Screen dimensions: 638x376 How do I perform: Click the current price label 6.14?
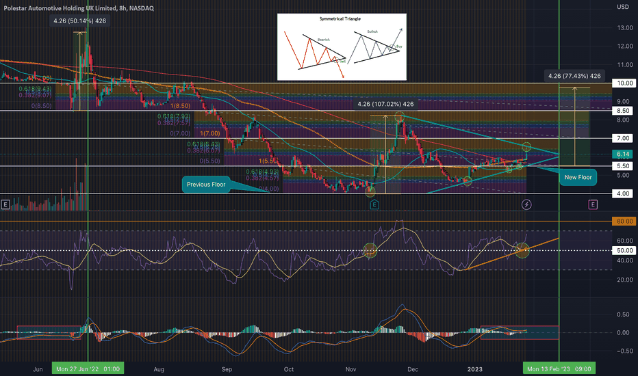(x=623, y=154)
